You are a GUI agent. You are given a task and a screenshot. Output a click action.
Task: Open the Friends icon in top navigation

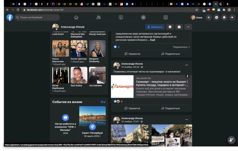(x=99, y=17)
